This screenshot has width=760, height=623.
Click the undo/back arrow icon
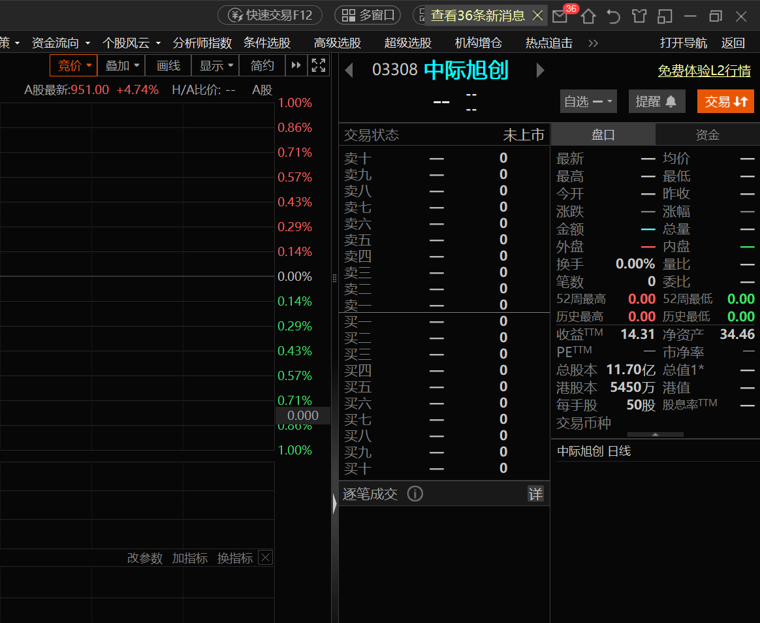[x=613, y=16]
